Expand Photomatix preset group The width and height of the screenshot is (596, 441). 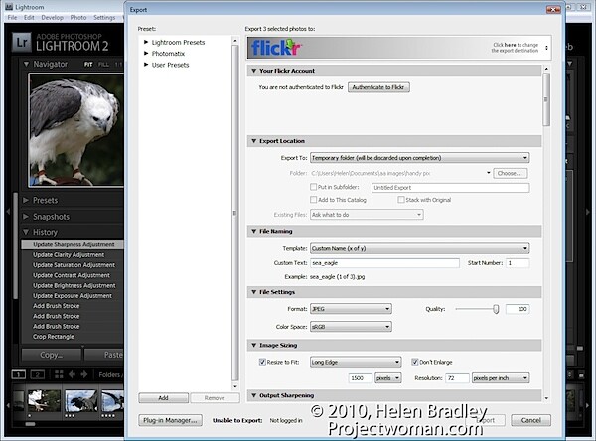point(146,54)
